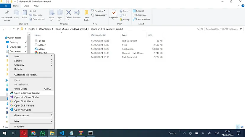Open the rclone application file
This screenshot has height=137, width=245.
(x=41, y=49)
